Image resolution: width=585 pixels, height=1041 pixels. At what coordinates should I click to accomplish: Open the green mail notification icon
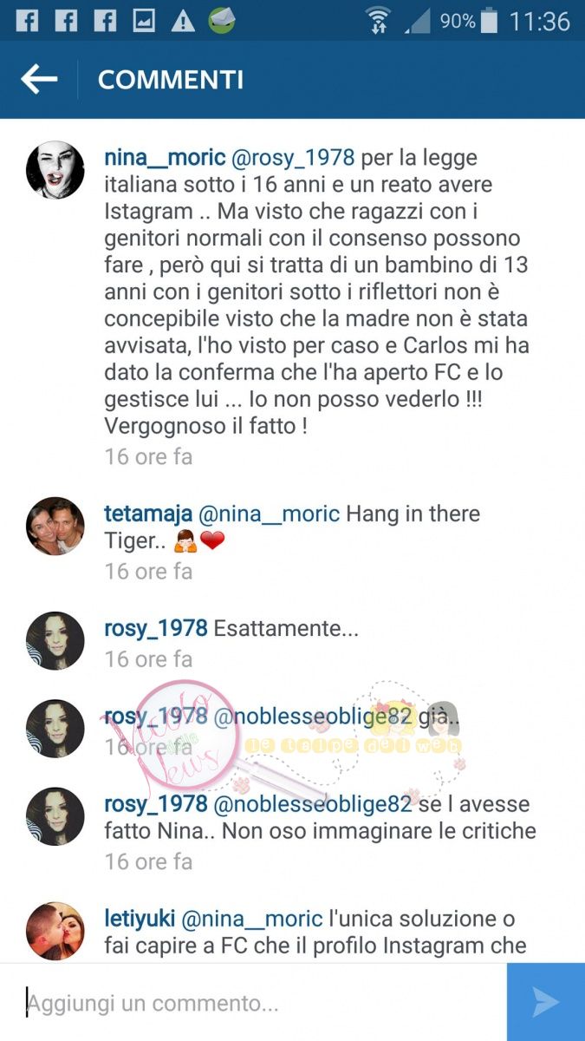[x=222, y=20]
